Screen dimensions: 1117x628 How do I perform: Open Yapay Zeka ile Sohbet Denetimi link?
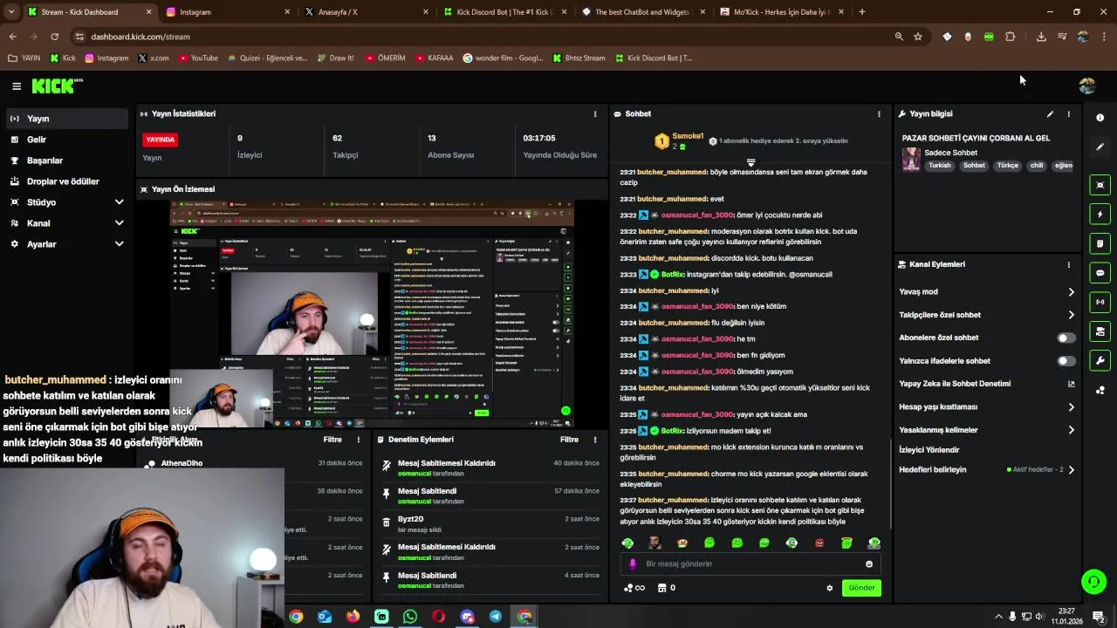tap(986, 384)
